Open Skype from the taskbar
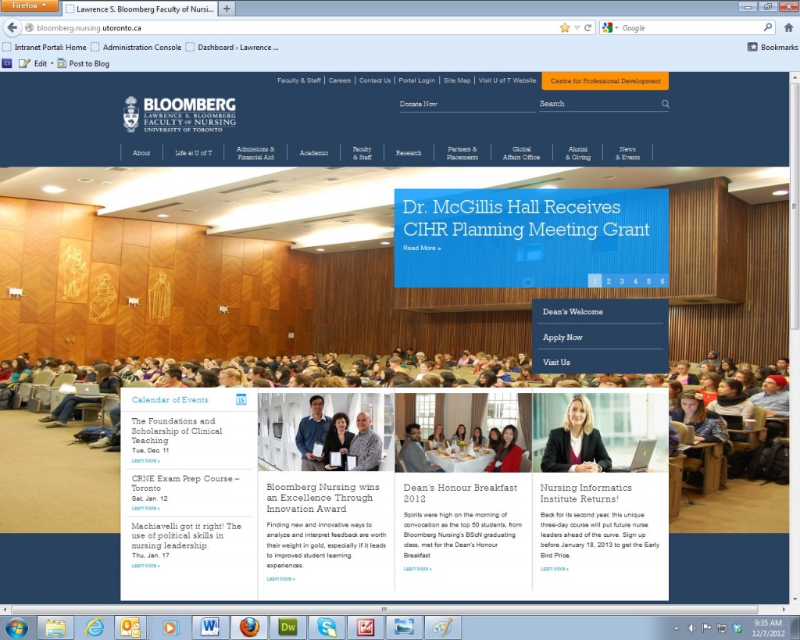 tap(327, 627)
